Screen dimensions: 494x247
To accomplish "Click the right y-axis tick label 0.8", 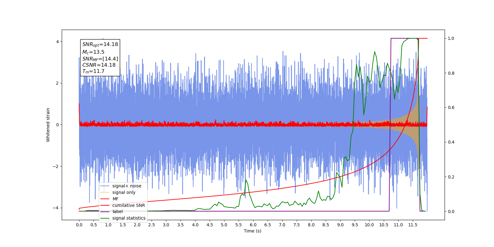I will click(x=451, y=73).
